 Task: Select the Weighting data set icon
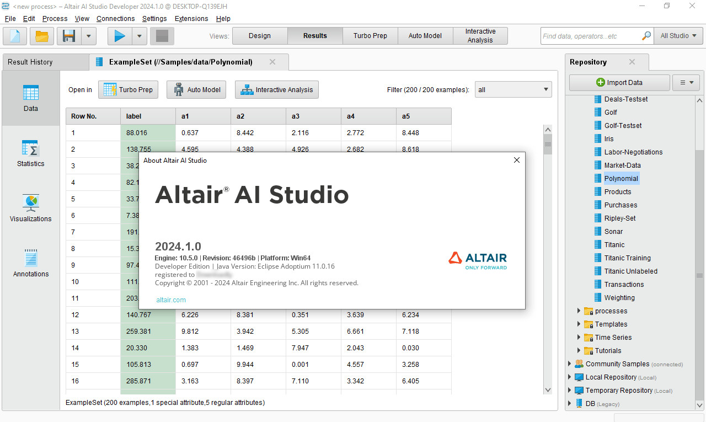(x=598, y=298)
